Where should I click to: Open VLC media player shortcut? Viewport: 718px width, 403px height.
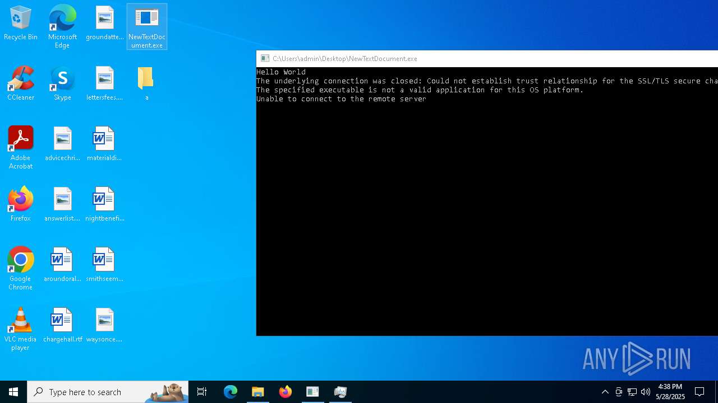[21, 329]
